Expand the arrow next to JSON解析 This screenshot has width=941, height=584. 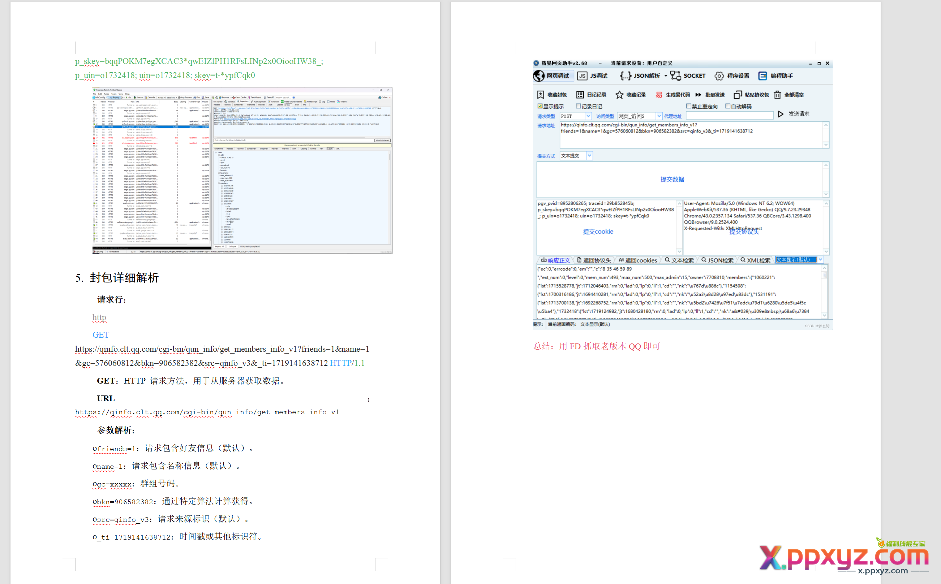666,76
